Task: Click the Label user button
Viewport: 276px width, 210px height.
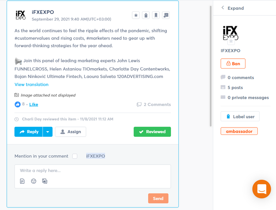Action: [240, 117]
